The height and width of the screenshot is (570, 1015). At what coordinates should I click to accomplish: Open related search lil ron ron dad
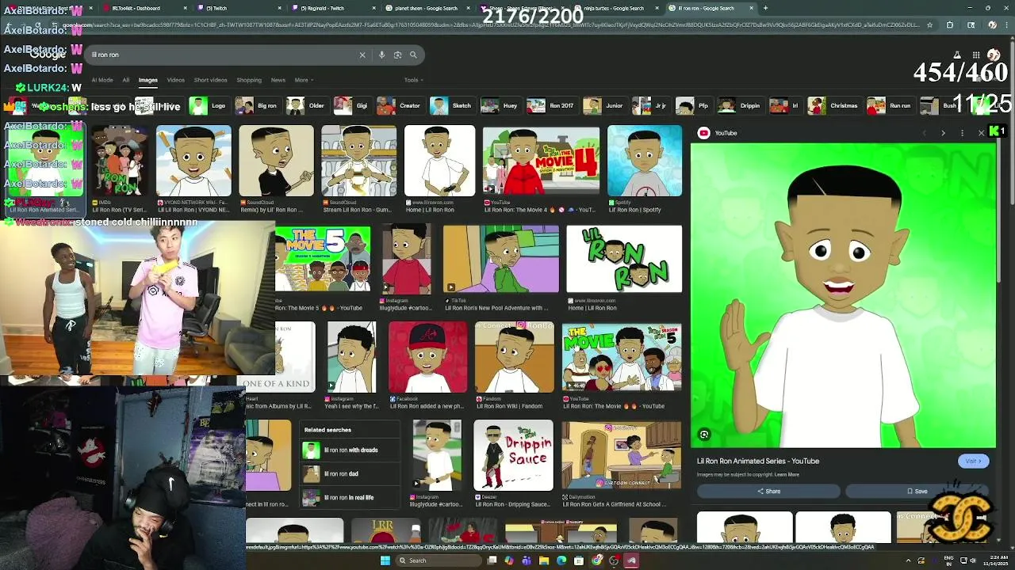(x=349, y=474)
